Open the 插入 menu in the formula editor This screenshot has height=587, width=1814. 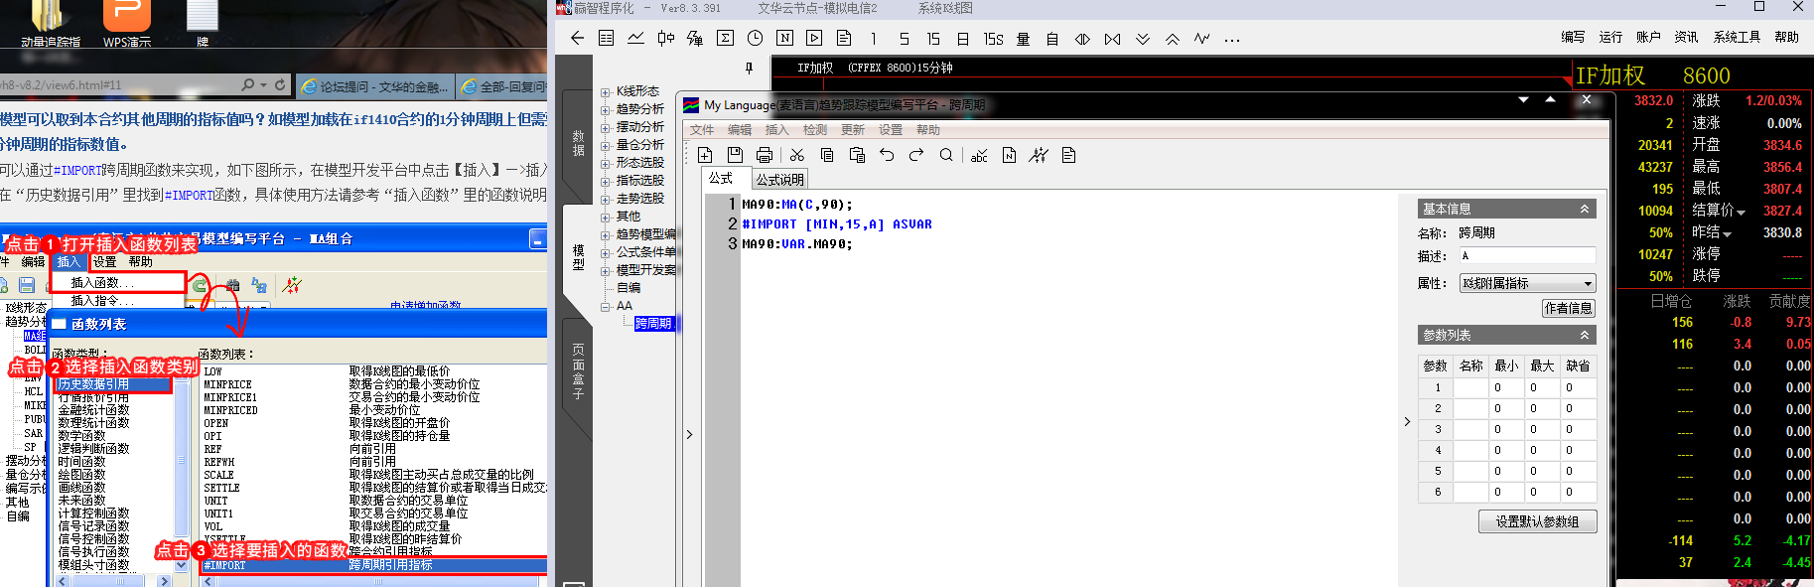(776, 130)
